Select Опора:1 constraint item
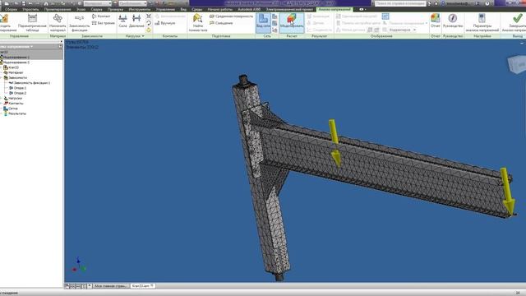Screen dimensions: 526x296 [x=18, y=88]
